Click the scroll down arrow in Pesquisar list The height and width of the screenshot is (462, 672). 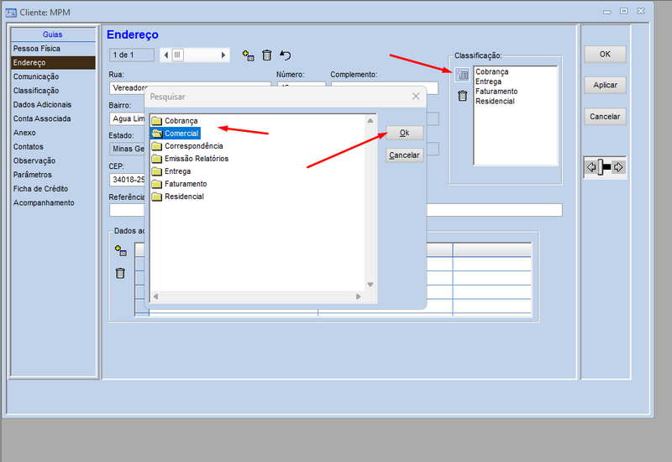pos(370,285)
